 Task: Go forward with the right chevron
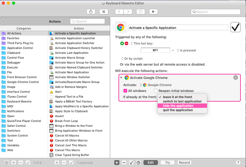pyautogui.click(x=128, y=12)
